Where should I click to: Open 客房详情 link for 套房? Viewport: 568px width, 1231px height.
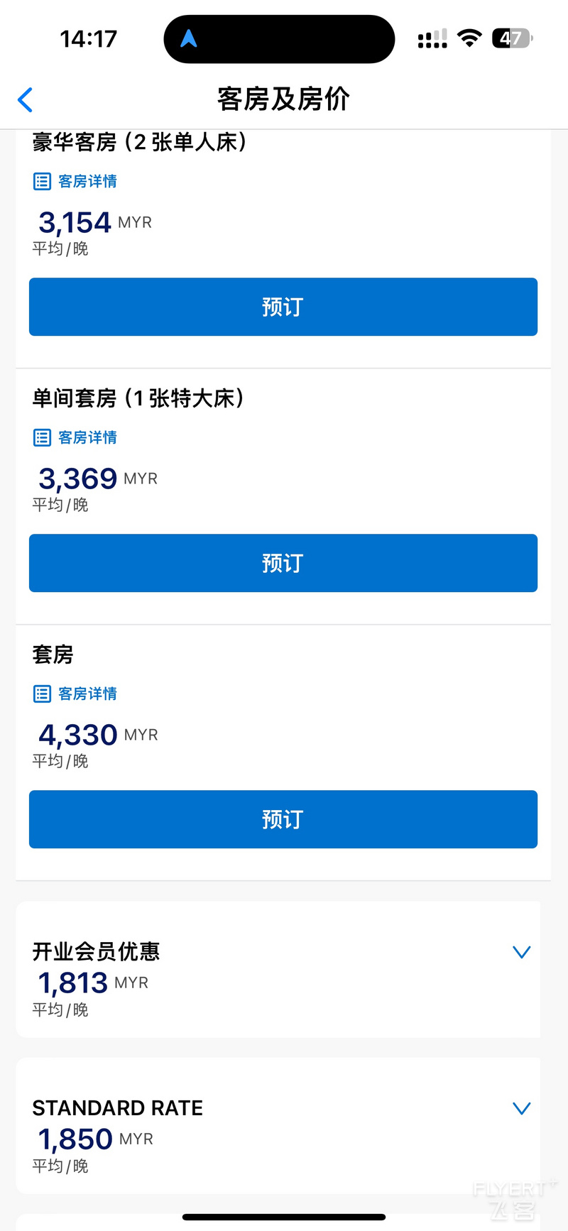(87, 694)
